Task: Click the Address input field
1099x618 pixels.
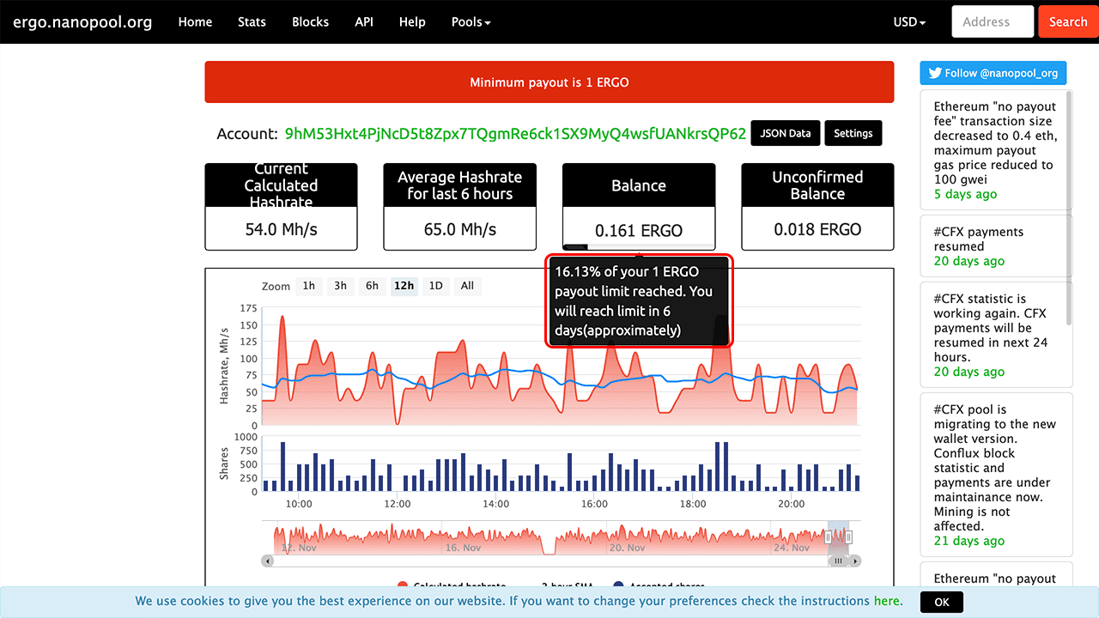Action: [x=992, y=21]
